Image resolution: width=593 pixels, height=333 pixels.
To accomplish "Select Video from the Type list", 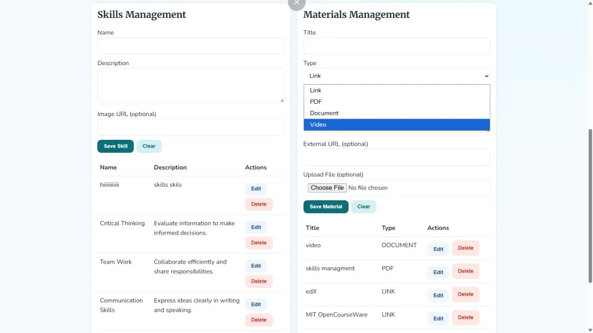I will click(396, 124).
